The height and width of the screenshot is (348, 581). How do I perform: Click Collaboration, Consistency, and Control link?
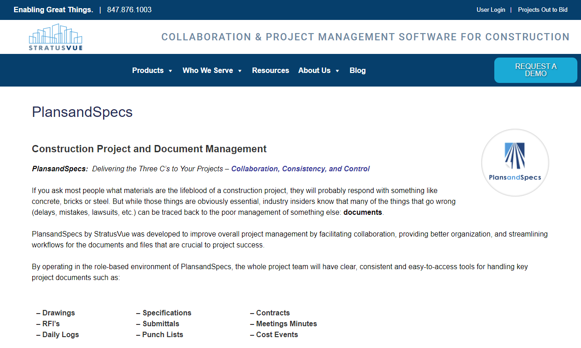pos(300,169)
